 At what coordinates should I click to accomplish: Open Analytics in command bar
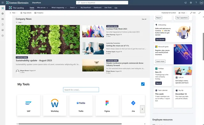[39, 13]
